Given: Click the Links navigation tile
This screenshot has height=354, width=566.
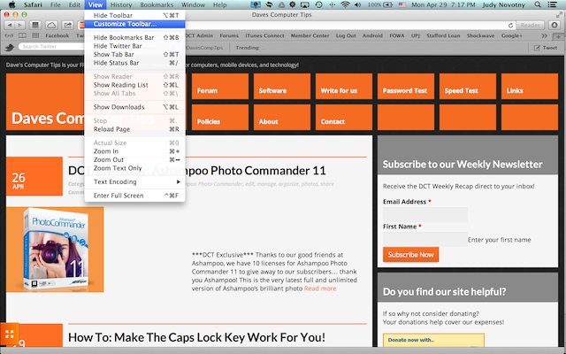Looking at the screenshot, I should click(x=530, y=87).
